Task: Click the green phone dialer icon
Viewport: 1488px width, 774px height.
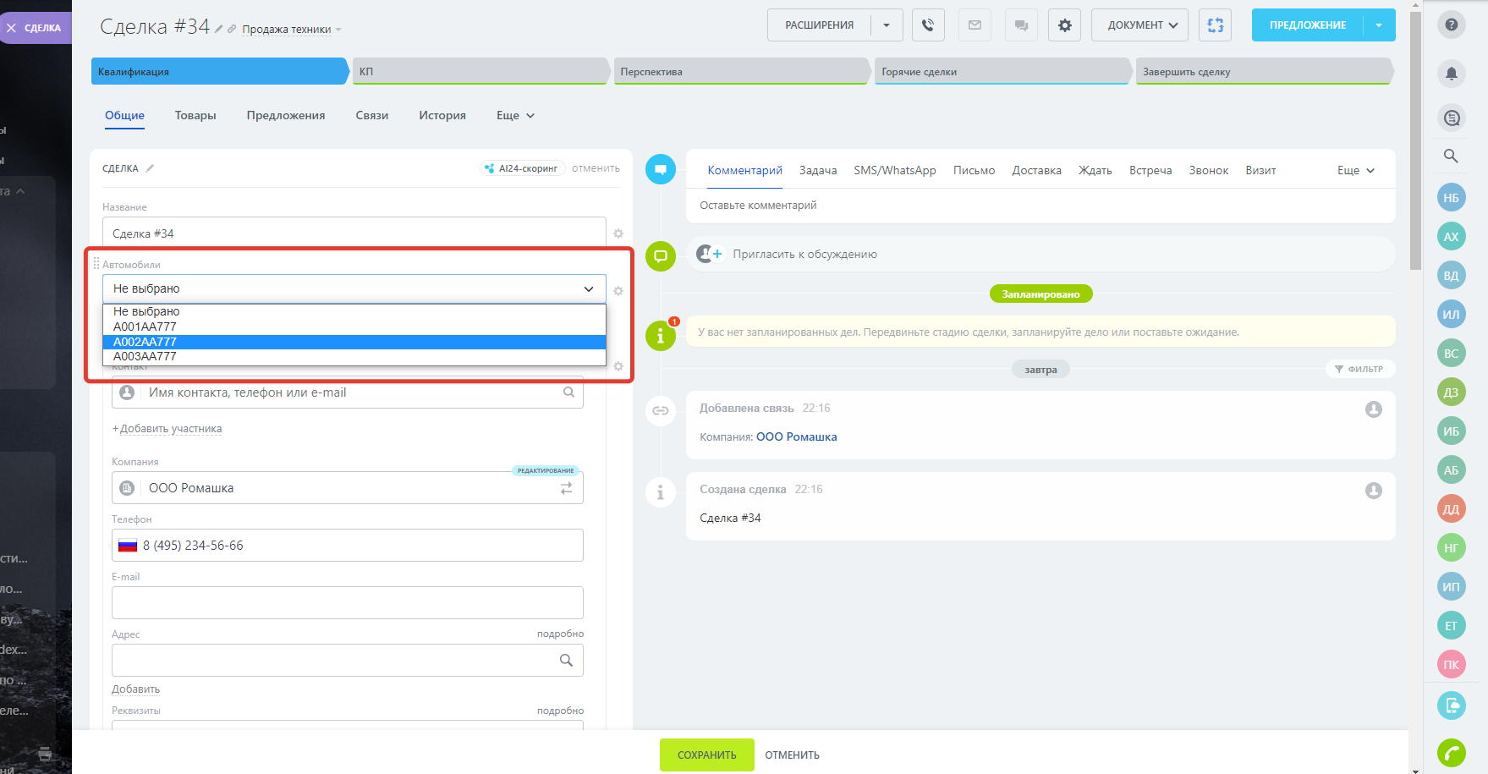Action: [1452, 752]
